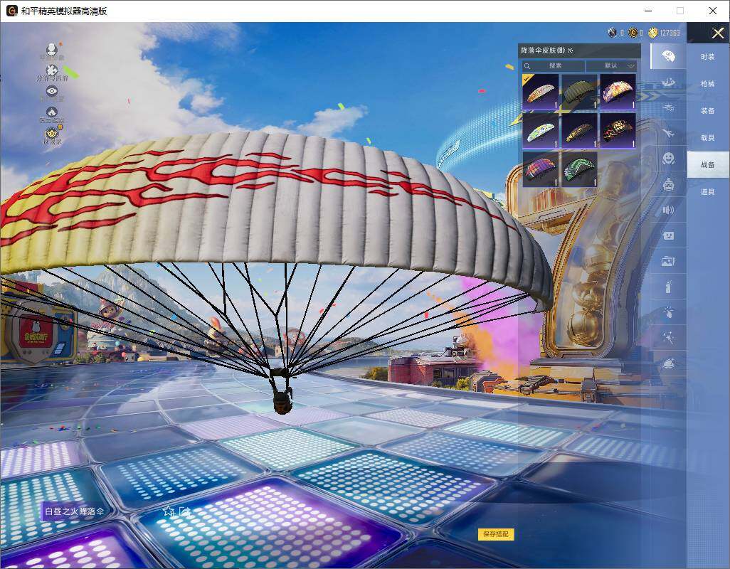Select the voice pack speaker icon

pos(668,211)
